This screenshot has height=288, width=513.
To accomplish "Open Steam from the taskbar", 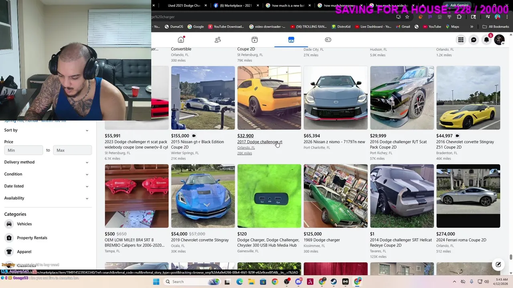I will tap(334, 282).
